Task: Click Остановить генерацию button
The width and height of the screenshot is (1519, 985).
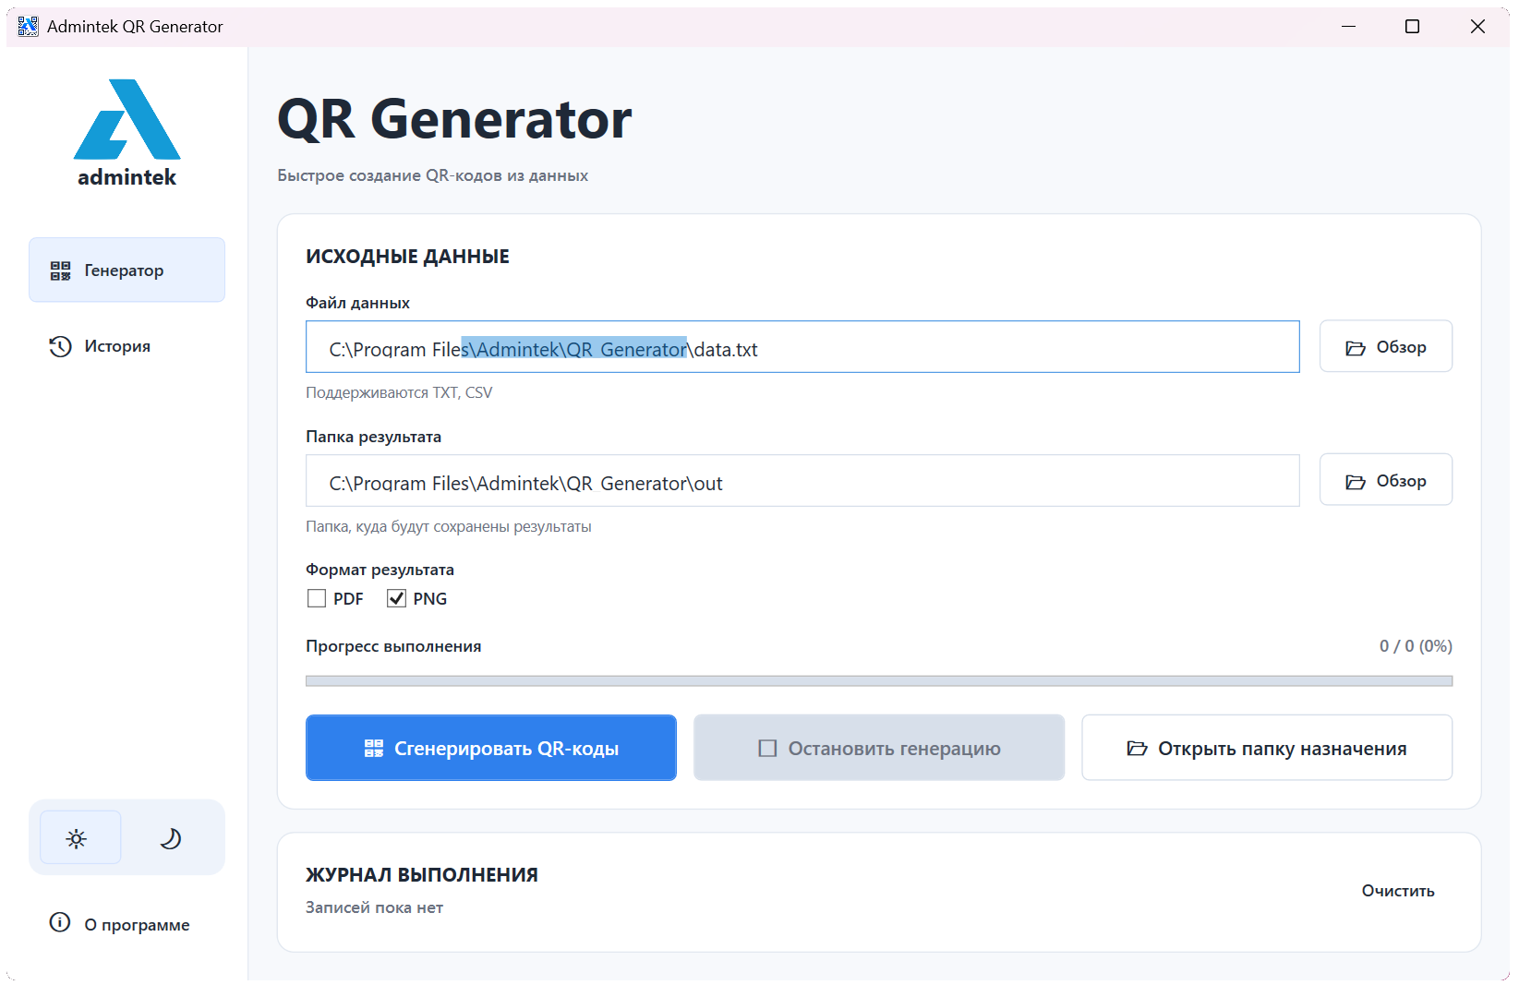Action: (x=879, y=748)
